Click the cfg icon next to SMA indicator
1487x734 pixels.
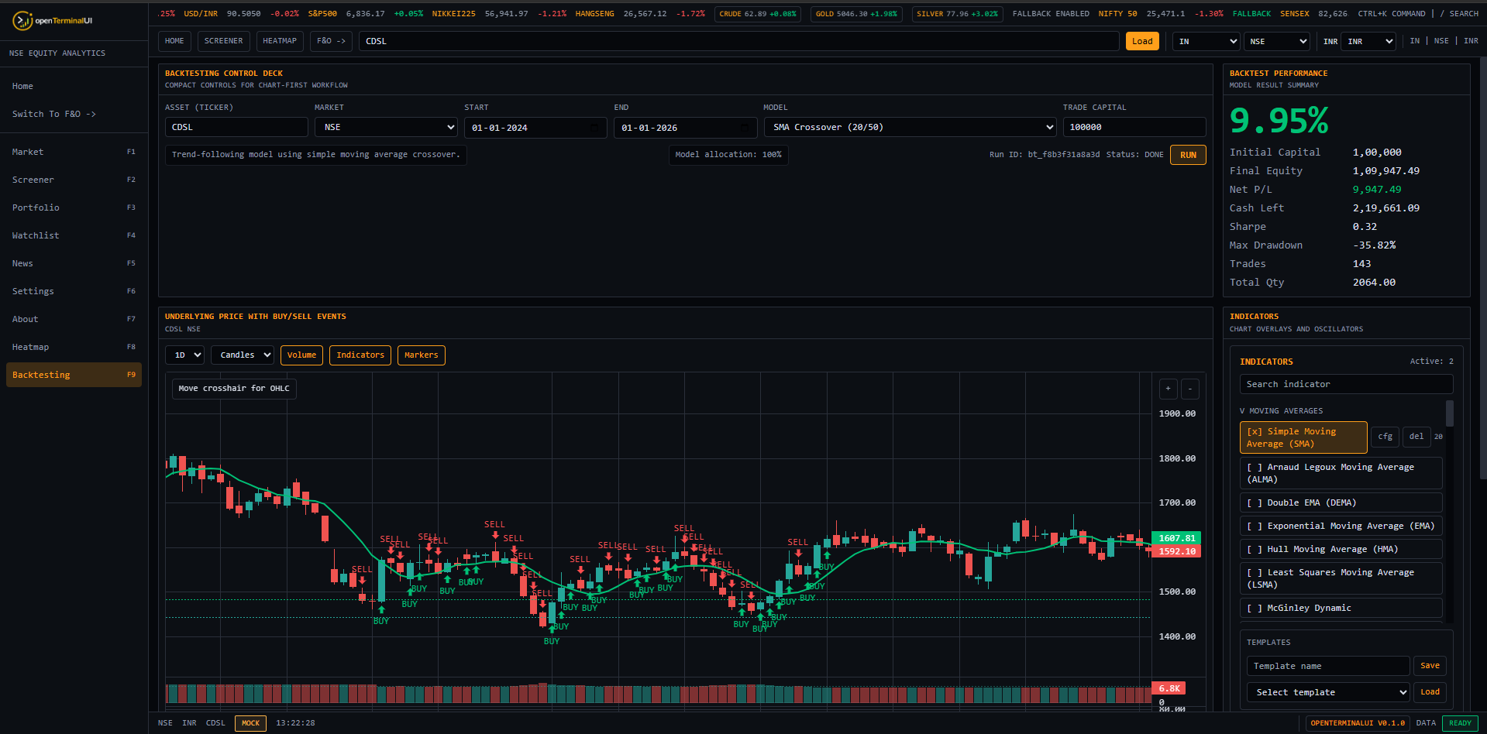1385,437
